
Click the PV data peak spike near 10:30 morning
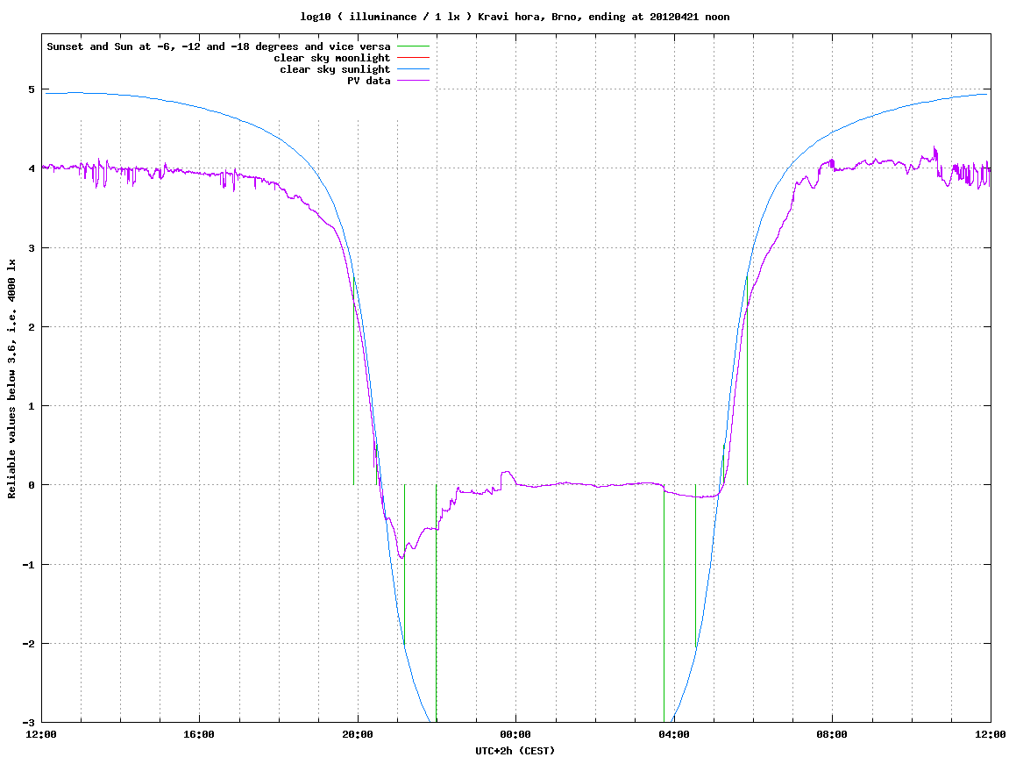click(x=935, y=150)
